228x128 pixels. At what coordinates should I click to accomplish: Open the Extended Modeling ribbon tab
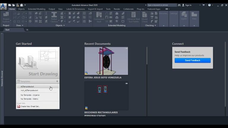tap(37, 9)
